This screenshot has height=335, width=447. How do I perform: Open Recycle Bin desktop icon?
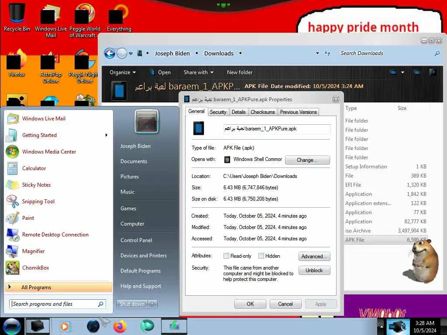pyautogui.click(x=17, y=17)
